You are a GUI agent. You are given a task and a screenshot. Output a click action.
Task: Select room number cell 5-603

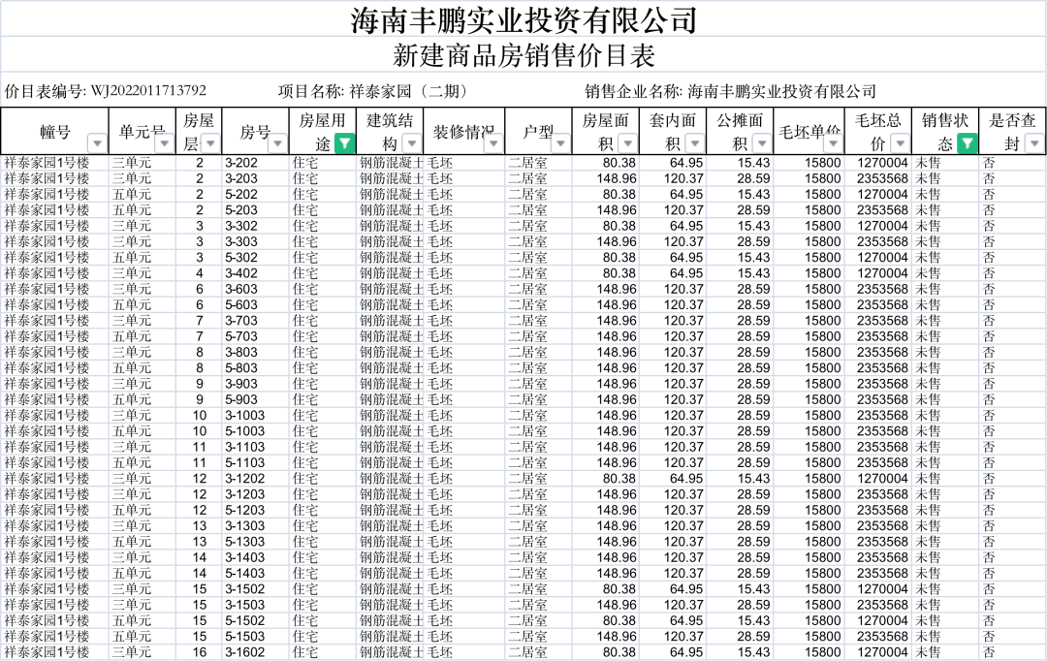tap(255, 304)
